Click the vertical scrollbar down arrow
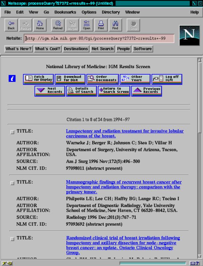Viewport: 203px width, 266px height. point(200,256)
